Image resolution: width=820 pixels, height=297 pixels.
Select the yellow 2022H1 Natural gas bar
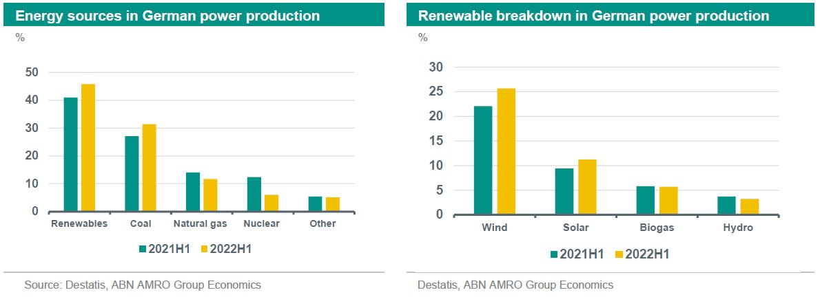coord(210,195)
